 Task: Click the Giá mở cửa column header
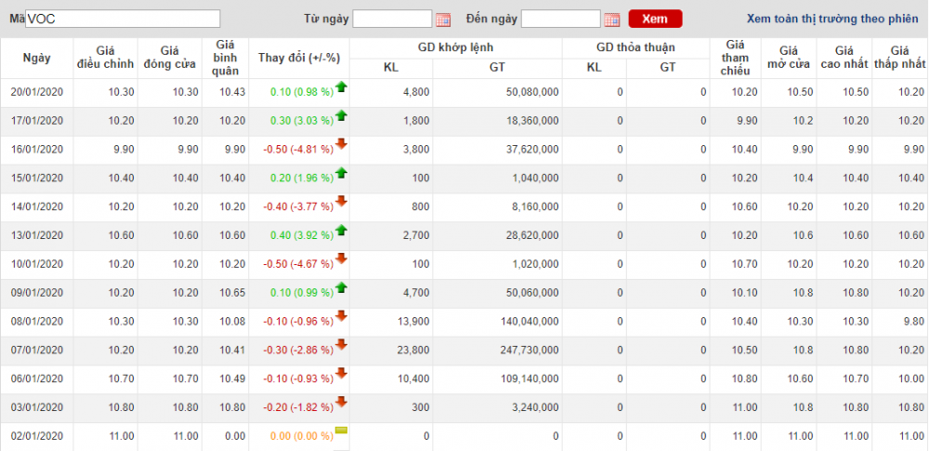point(789,59)
